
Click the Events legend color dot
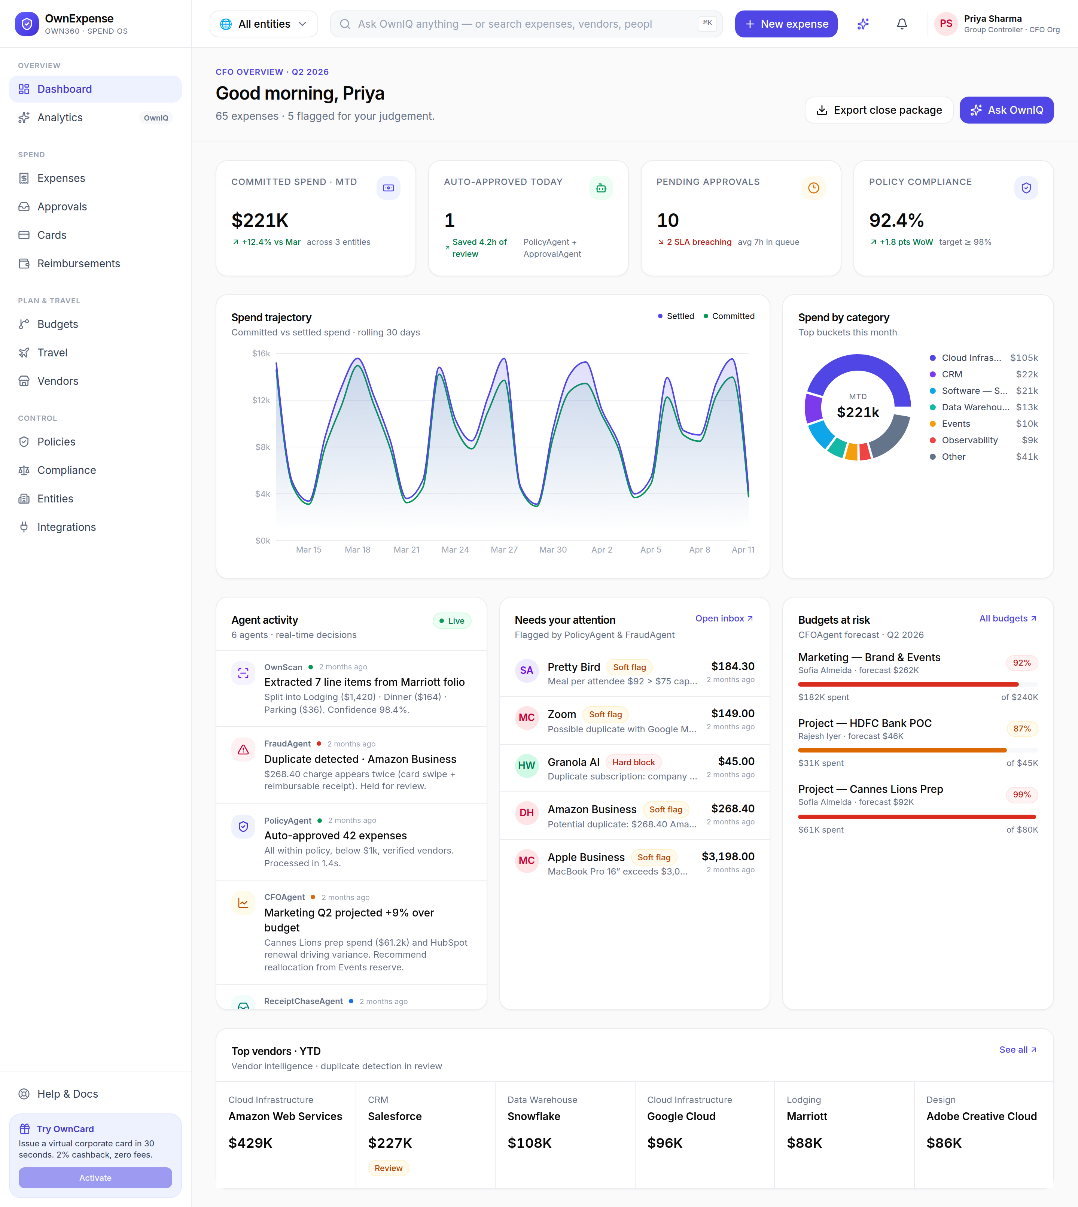932,424
